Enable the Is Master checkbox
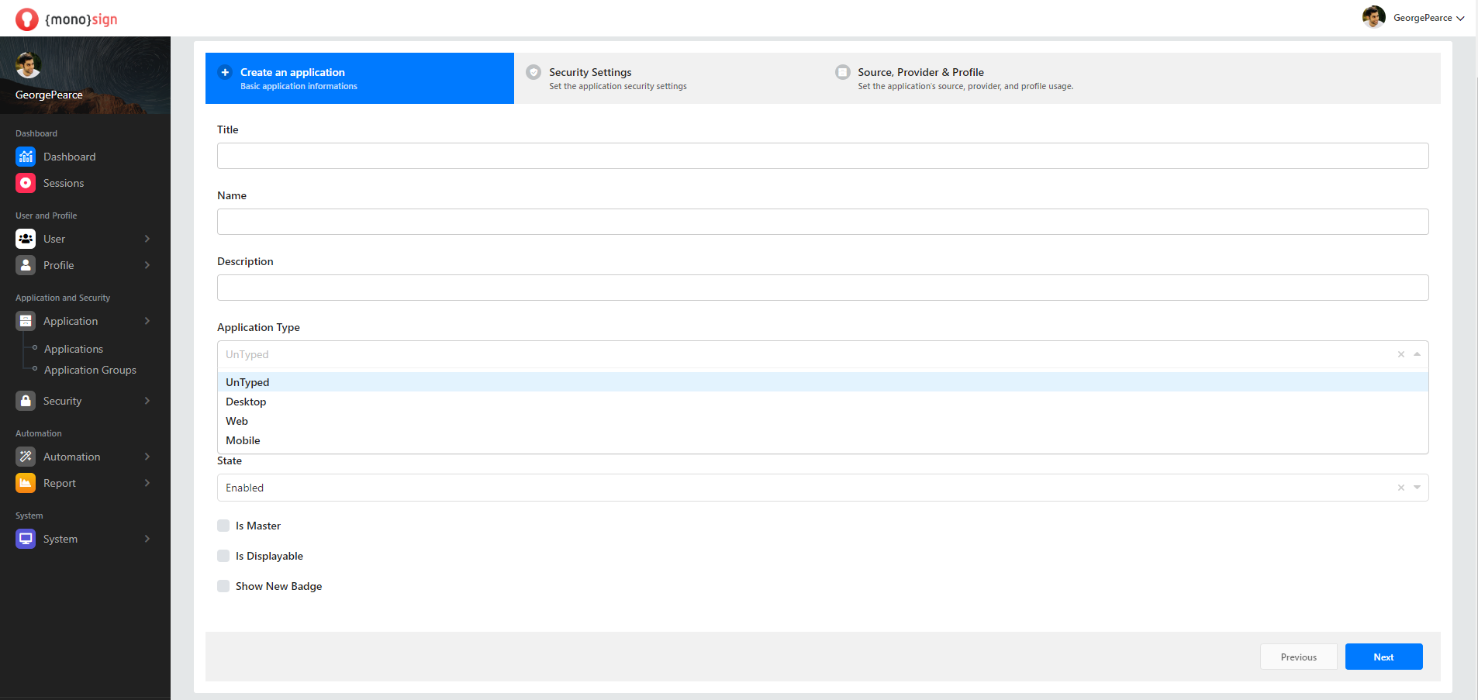The image size is (1478, 700). [223, 526]
